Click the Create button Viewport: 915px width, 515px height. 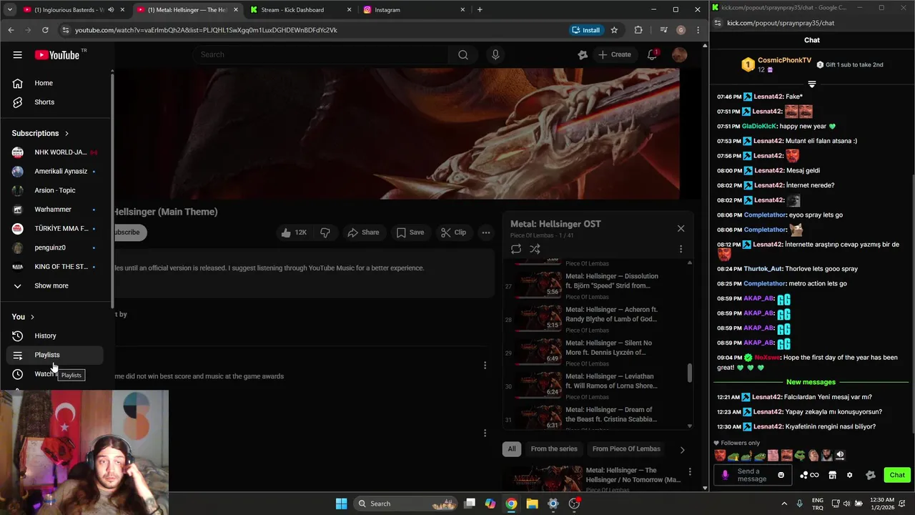pos(615,54)
